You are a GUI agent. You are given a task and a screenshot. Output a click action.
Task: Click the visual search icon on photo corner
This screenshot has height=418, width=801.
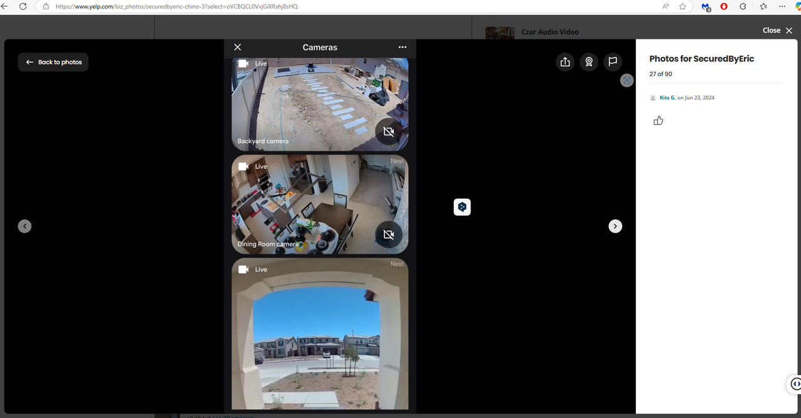coord(626,80)
